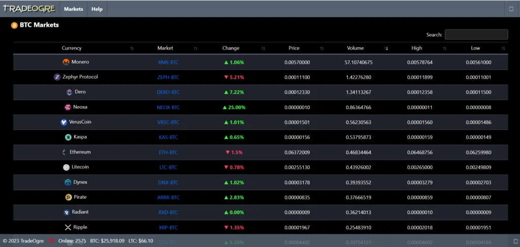
Task: Click Kaspa price 0.00000156
Action: coord(297,137)
